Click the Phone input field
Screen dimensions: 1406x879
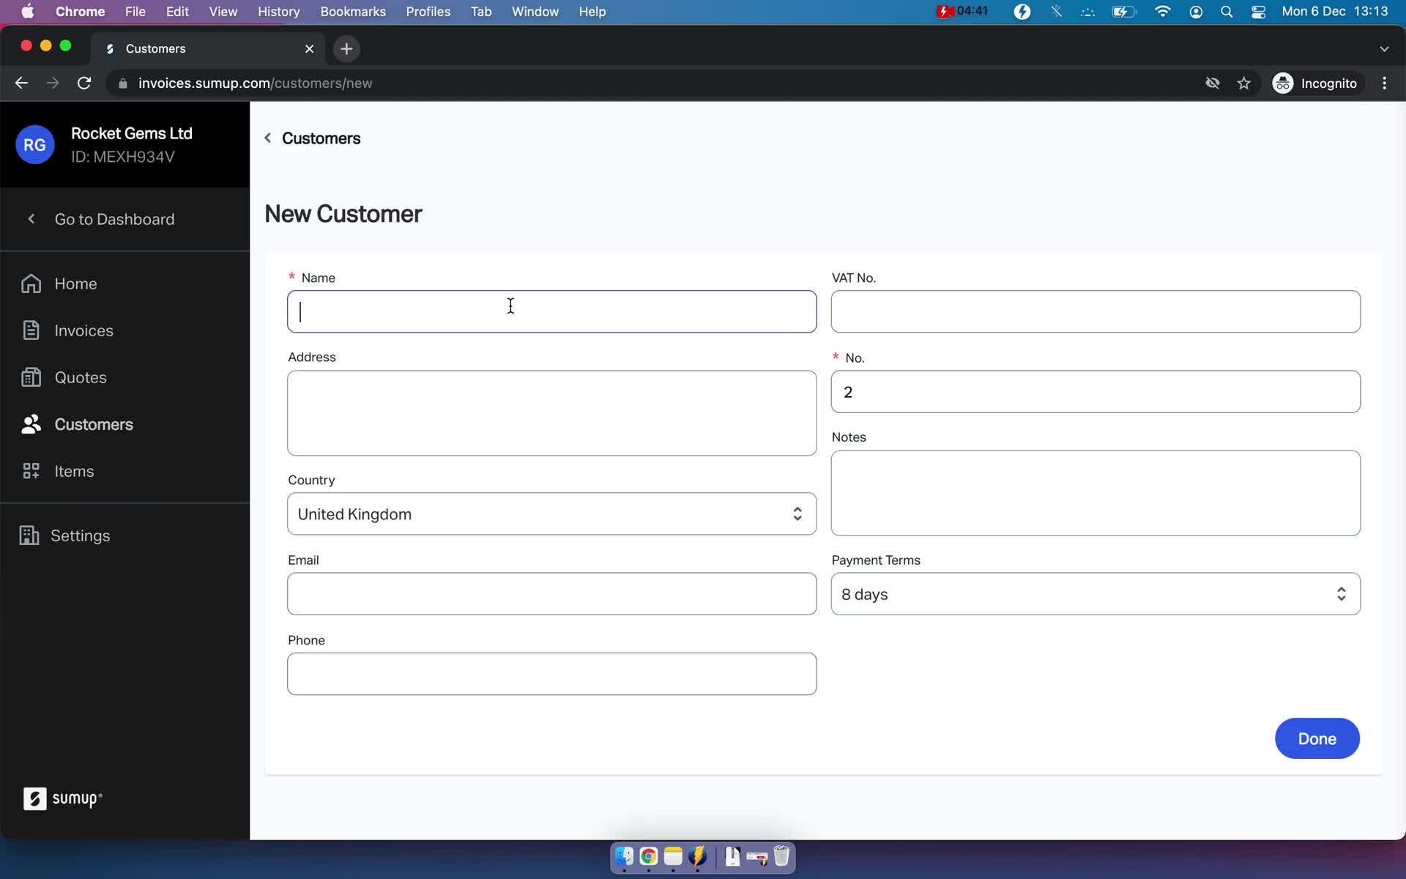tap(551, 673)
